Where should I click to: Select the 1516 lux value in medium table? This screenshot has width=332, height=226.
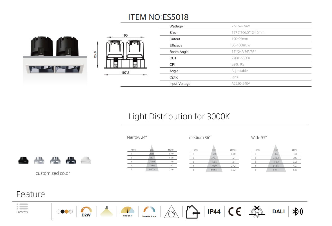tap(214, 154)
